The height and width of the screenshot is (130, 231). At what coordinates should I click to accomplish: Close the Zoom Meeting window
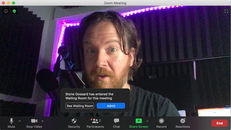(x=3, y=3)
